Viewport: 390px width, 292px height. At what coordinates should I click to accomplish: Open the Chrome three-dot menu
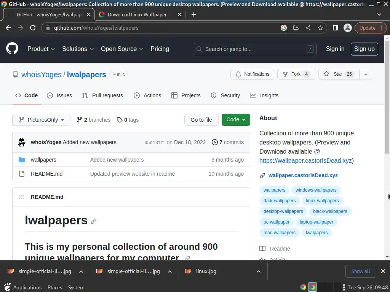382,28
